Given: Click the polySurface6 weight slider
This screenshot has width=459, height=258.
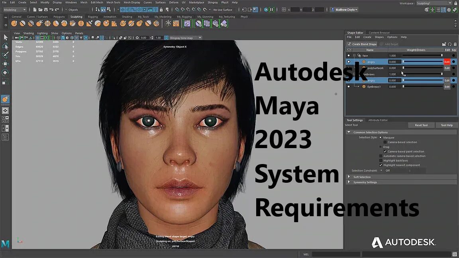Looking at the screenshot, I should point(422,68).
